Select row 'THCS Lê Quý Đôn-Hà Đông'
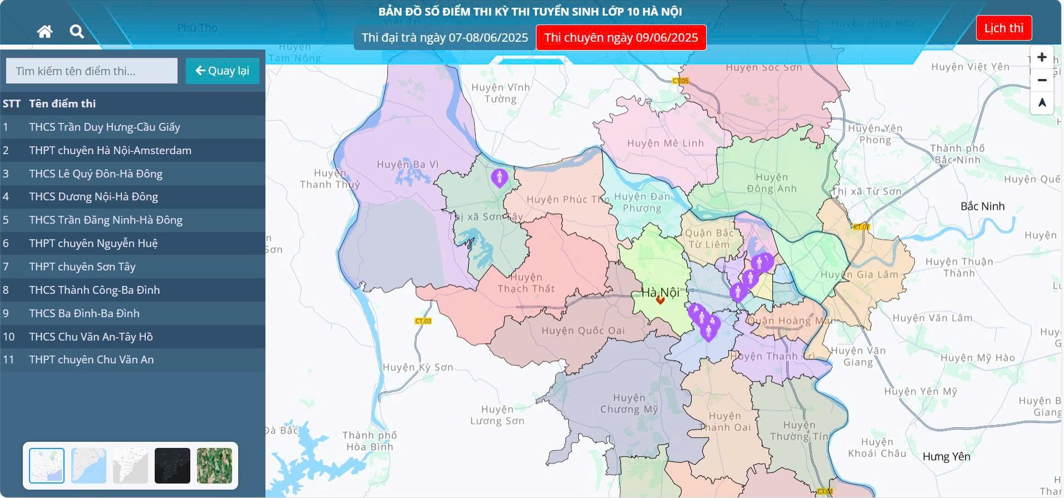Screen dimensions: 1064x498 coord(132,174)
